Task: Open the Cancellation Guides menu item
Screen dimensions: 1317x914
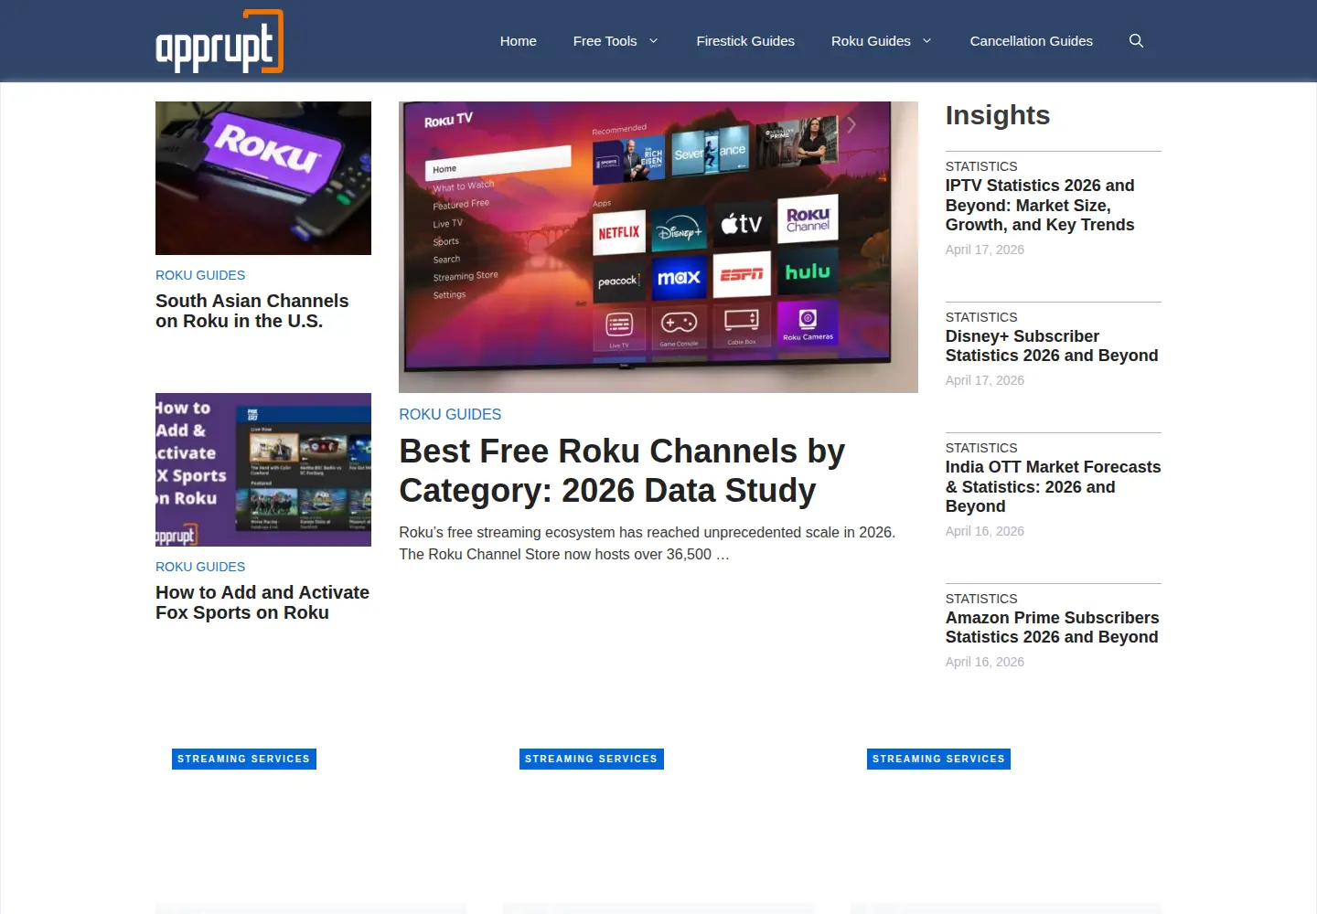Action: tap(1031, 41)
